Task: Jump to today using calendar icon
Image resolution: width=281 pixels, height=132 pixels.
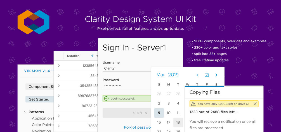Action: click(207, 75)
